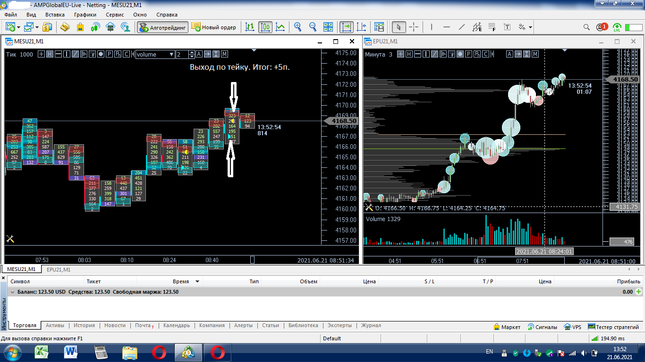Open the search magnifier in toolbar
Screen dimensions: 645x362
click(x=586, y=27)
